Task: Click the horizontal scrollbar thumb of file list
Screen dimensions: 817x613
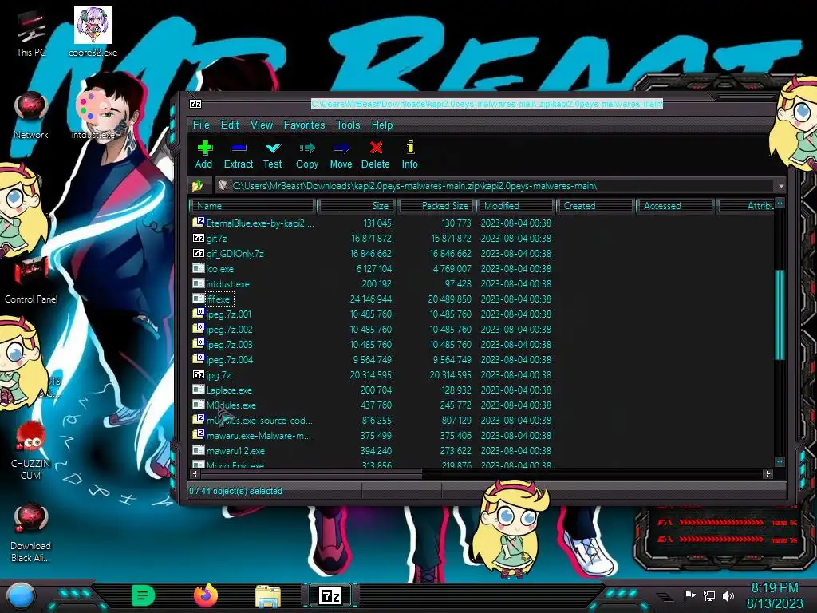Action: coord(312,474)
